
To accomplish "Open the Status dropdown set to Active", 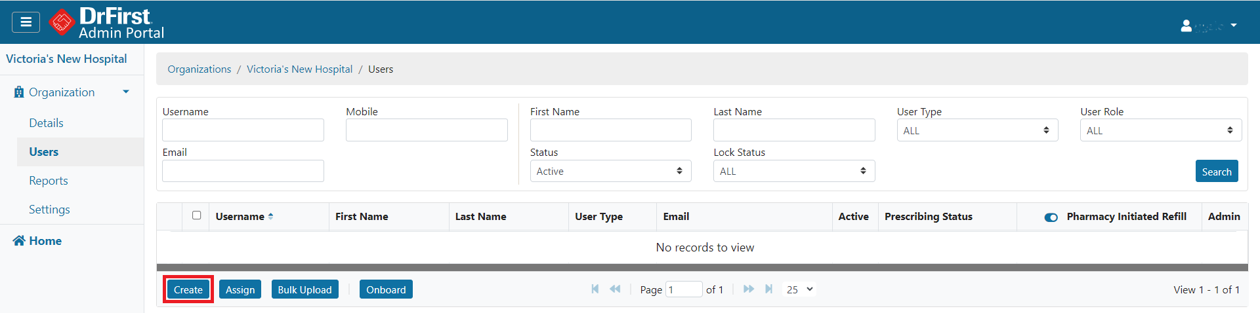I will pos(610,171).
